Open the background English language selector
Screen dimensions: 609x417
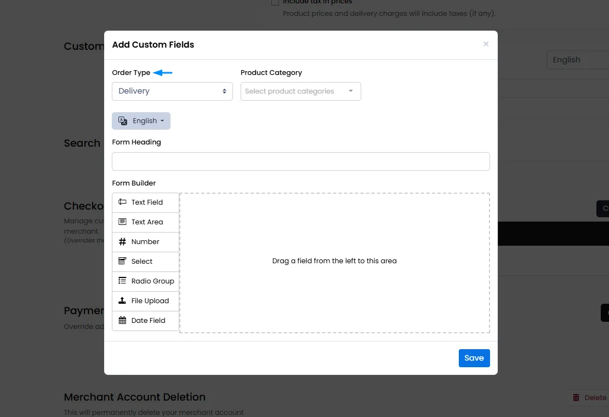[x=578, y=60]
